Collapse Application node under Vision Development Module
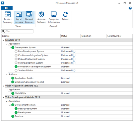 [7, 101]
